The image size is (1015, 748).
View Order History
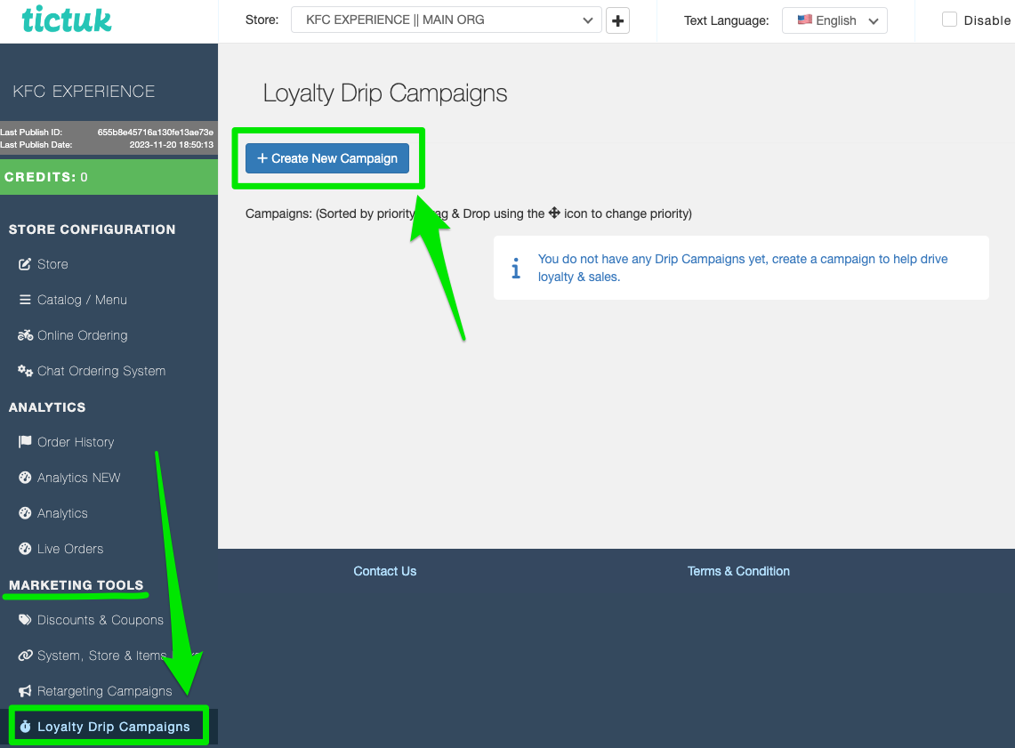click(76, 442)
